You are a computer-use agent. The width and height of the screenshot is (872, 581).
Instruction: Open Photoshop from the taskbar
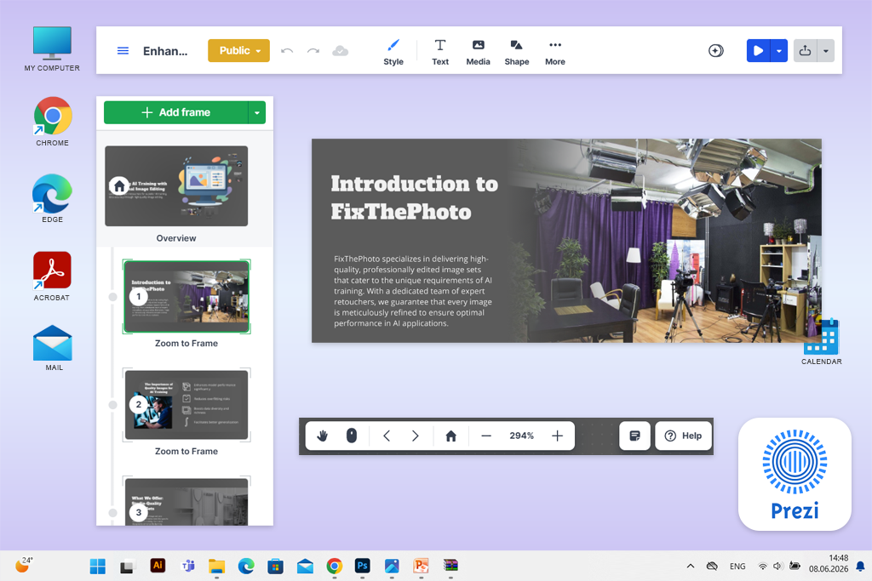click(x=363, y=566)
